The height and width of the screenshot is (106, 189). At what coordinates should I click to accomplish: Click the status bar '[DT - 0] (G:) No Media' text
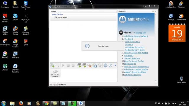58,85
